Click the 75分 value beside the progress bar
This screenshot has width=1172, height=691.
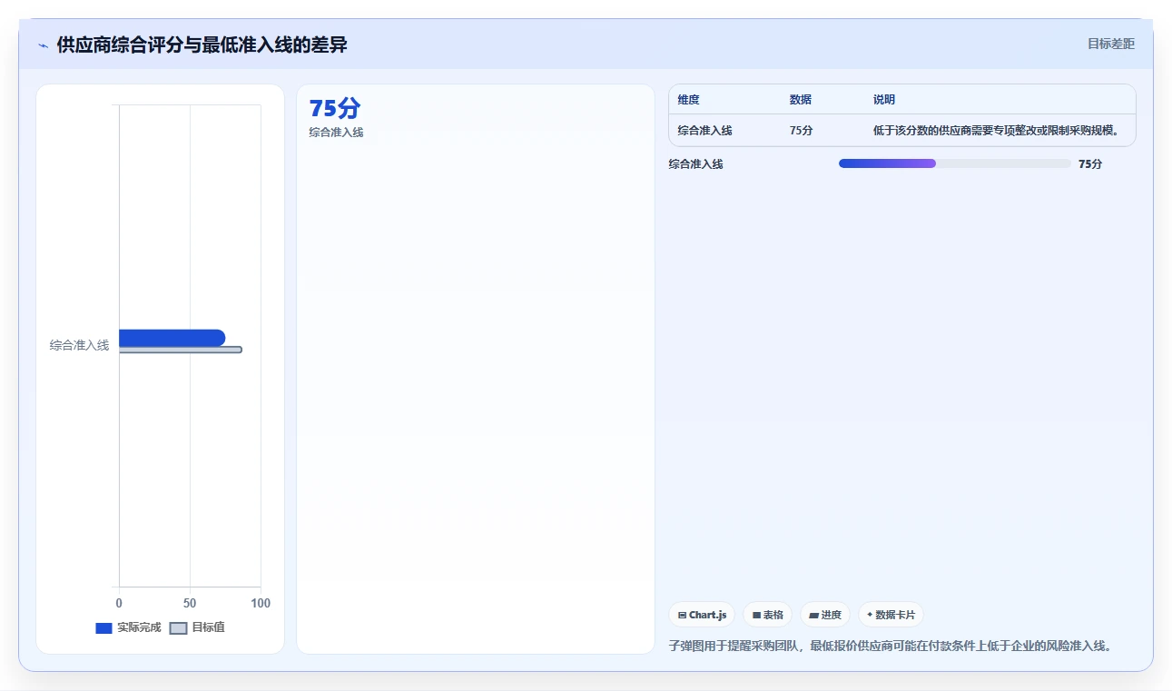[x=1090, y=164]
